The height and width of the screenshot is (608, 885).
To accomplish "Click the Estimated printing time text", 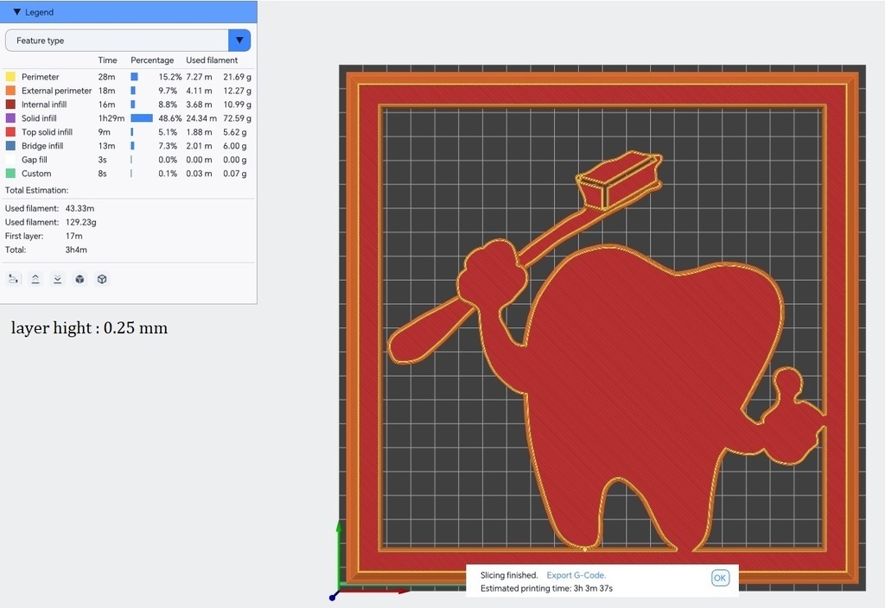I will point(546,588).
